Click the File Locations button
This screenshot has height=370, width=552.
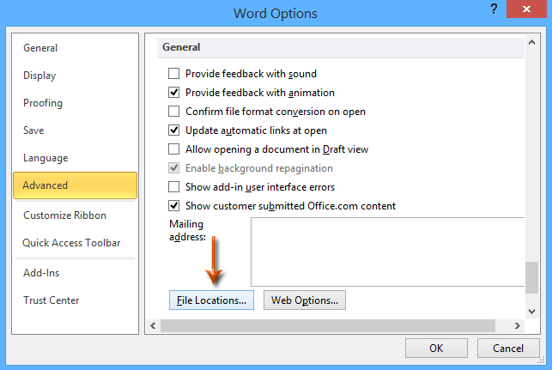coord(211,300)
